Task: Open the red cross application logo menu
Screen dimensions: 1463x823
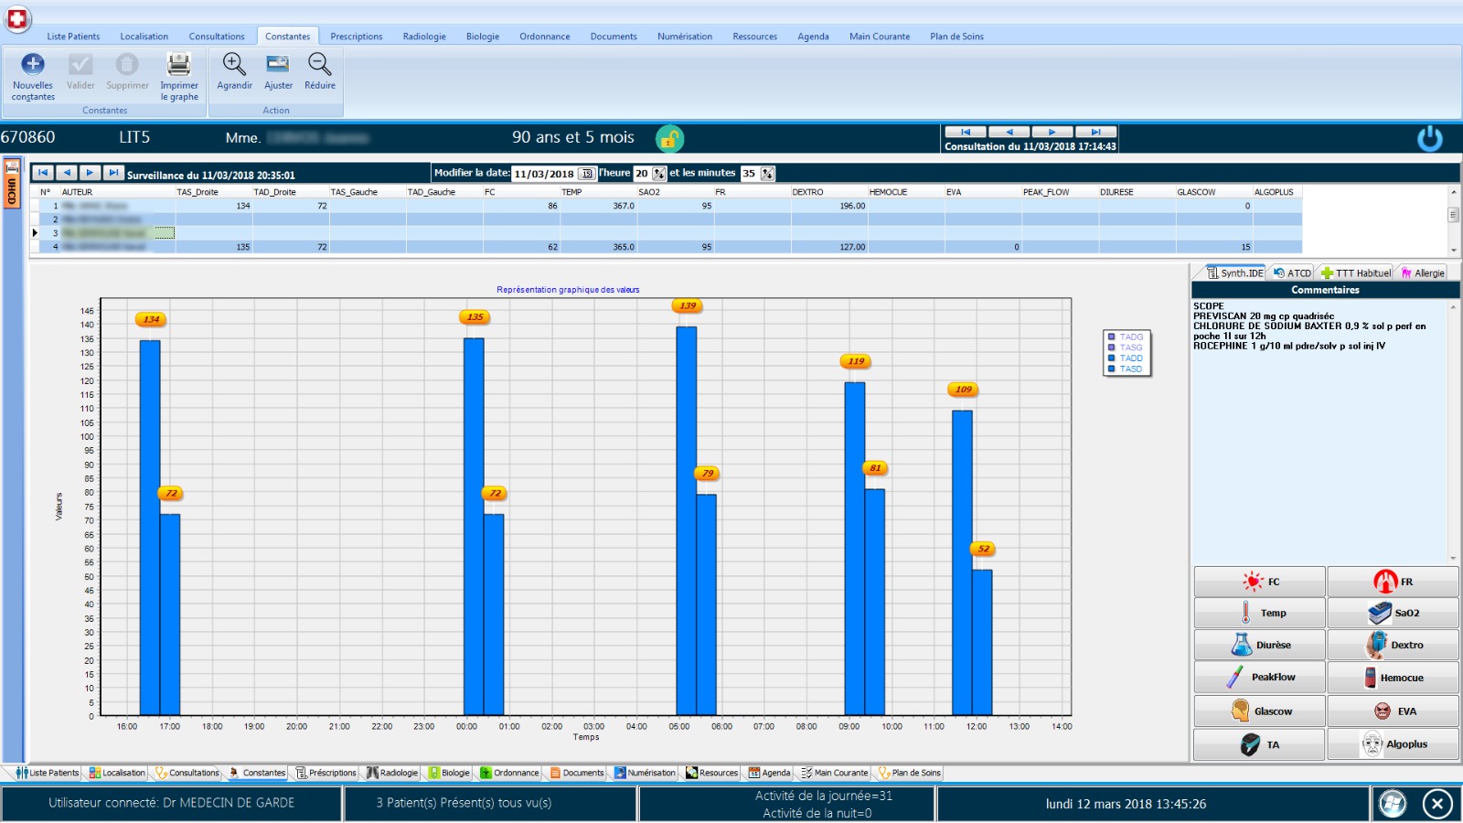Action: tap(17, 17)
